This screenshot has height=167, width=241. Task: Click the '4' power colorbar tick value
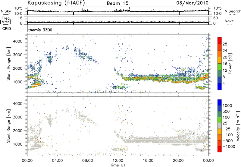[x=224, y=83]
